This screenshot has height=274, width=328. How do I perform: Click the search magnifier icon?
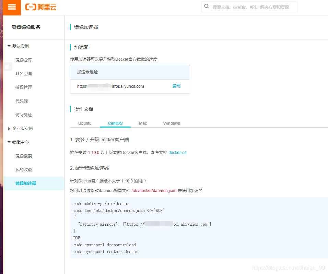[x=207, y=6]
